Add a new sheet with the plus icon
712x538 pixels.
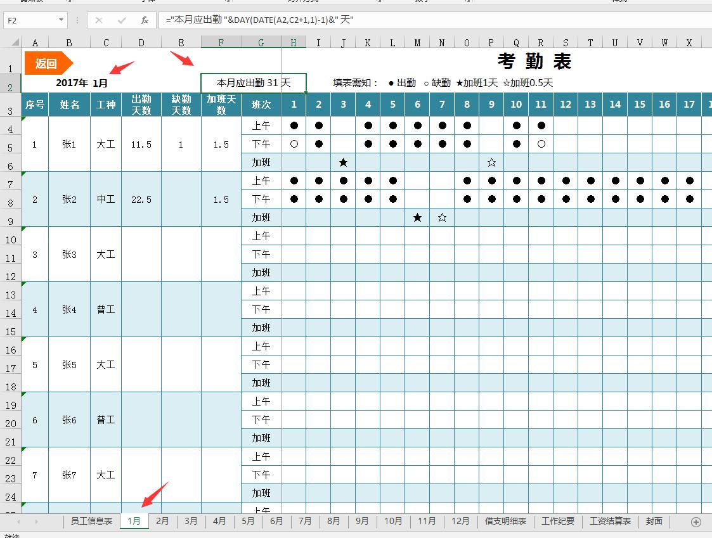pos(696,522)
